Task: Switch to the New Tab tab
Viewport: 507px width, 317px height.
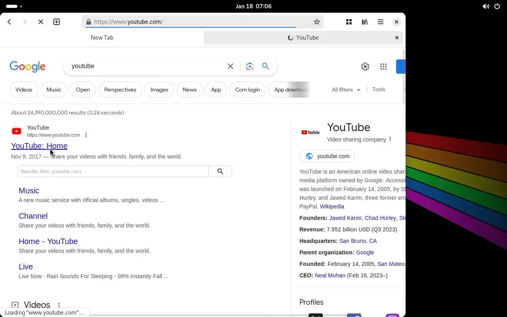Action: [x=102, y=38]
